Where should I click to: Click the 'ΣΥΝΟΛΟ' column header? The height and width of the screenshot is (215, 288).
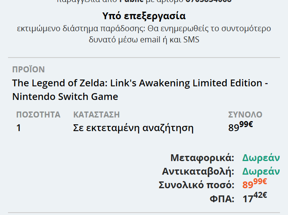tap(245, 115)
